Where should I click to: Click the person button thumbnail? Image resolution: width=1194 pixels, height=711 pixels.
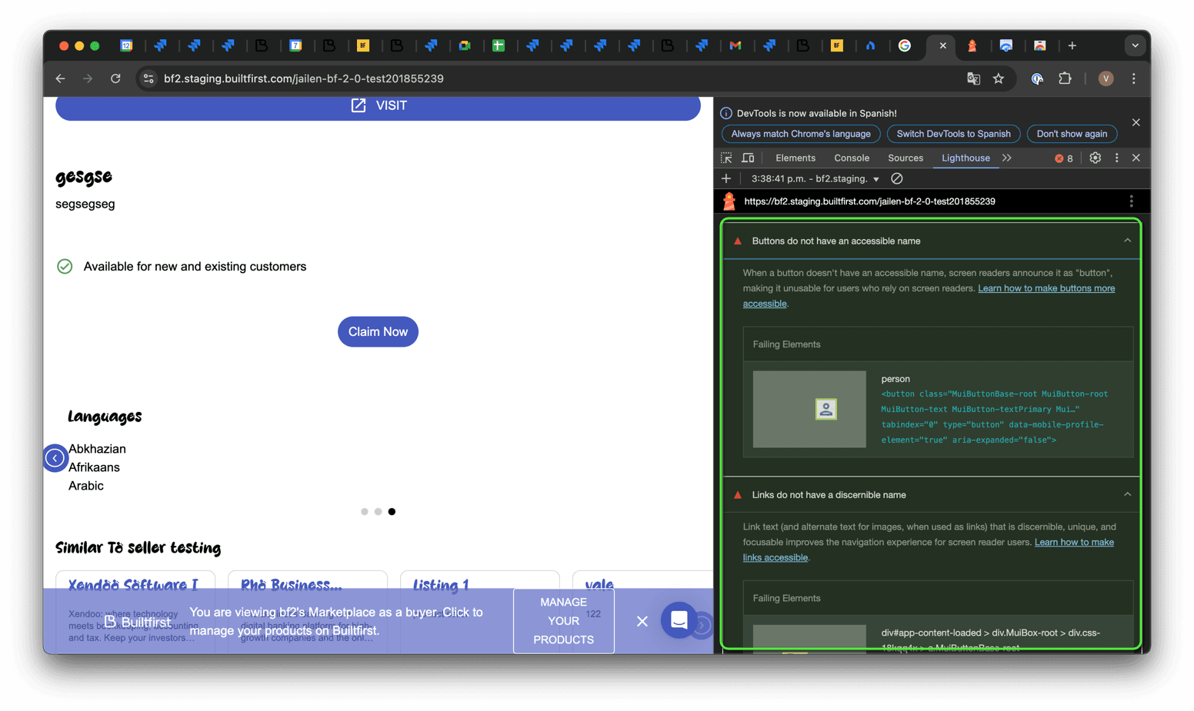(x=809, y=409)
